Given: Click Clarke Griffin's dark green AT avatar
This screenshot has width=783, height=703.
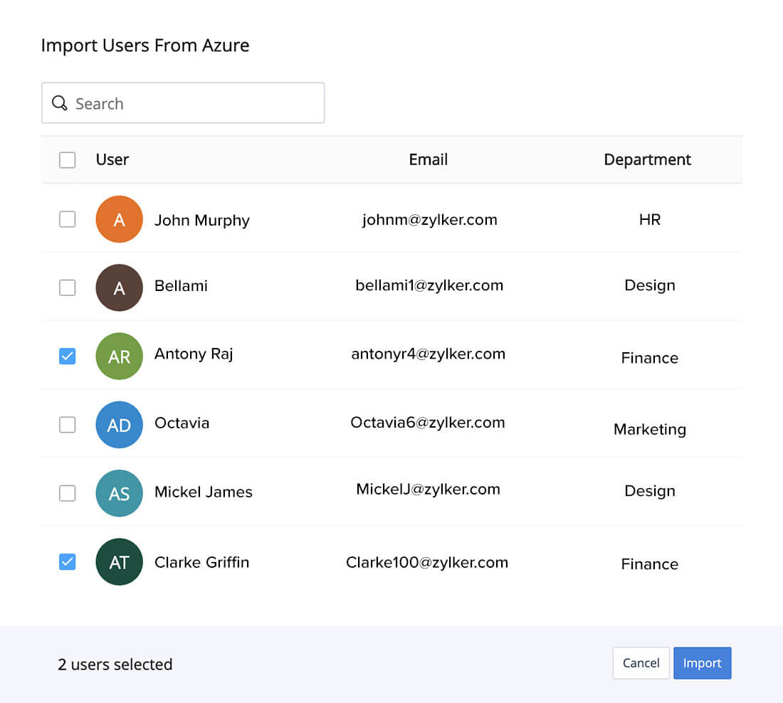Looking at the screenshot, I should pos(119,562).
